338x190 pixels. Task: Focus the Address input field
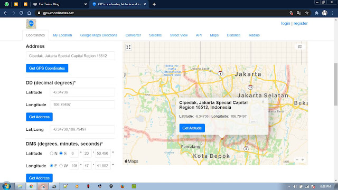click(70, 56)
